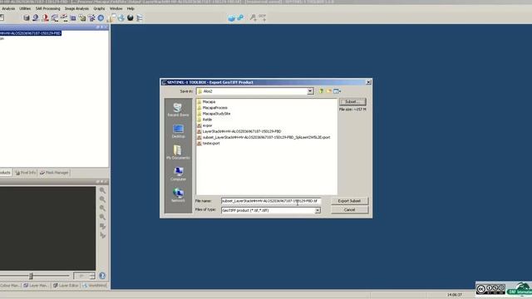Screen dimensions: 532x299
Task: Select the Macapa folder
Action: tap(206, 101)
